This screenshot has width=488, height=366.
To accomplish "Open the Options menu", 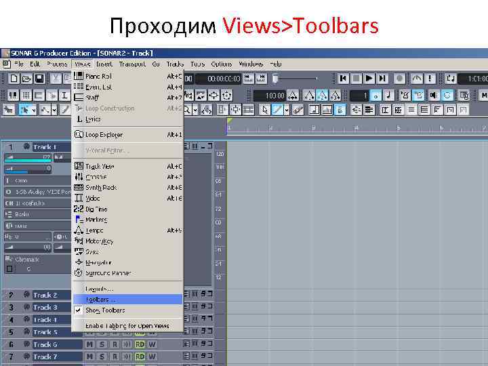I will click(221, 64).
